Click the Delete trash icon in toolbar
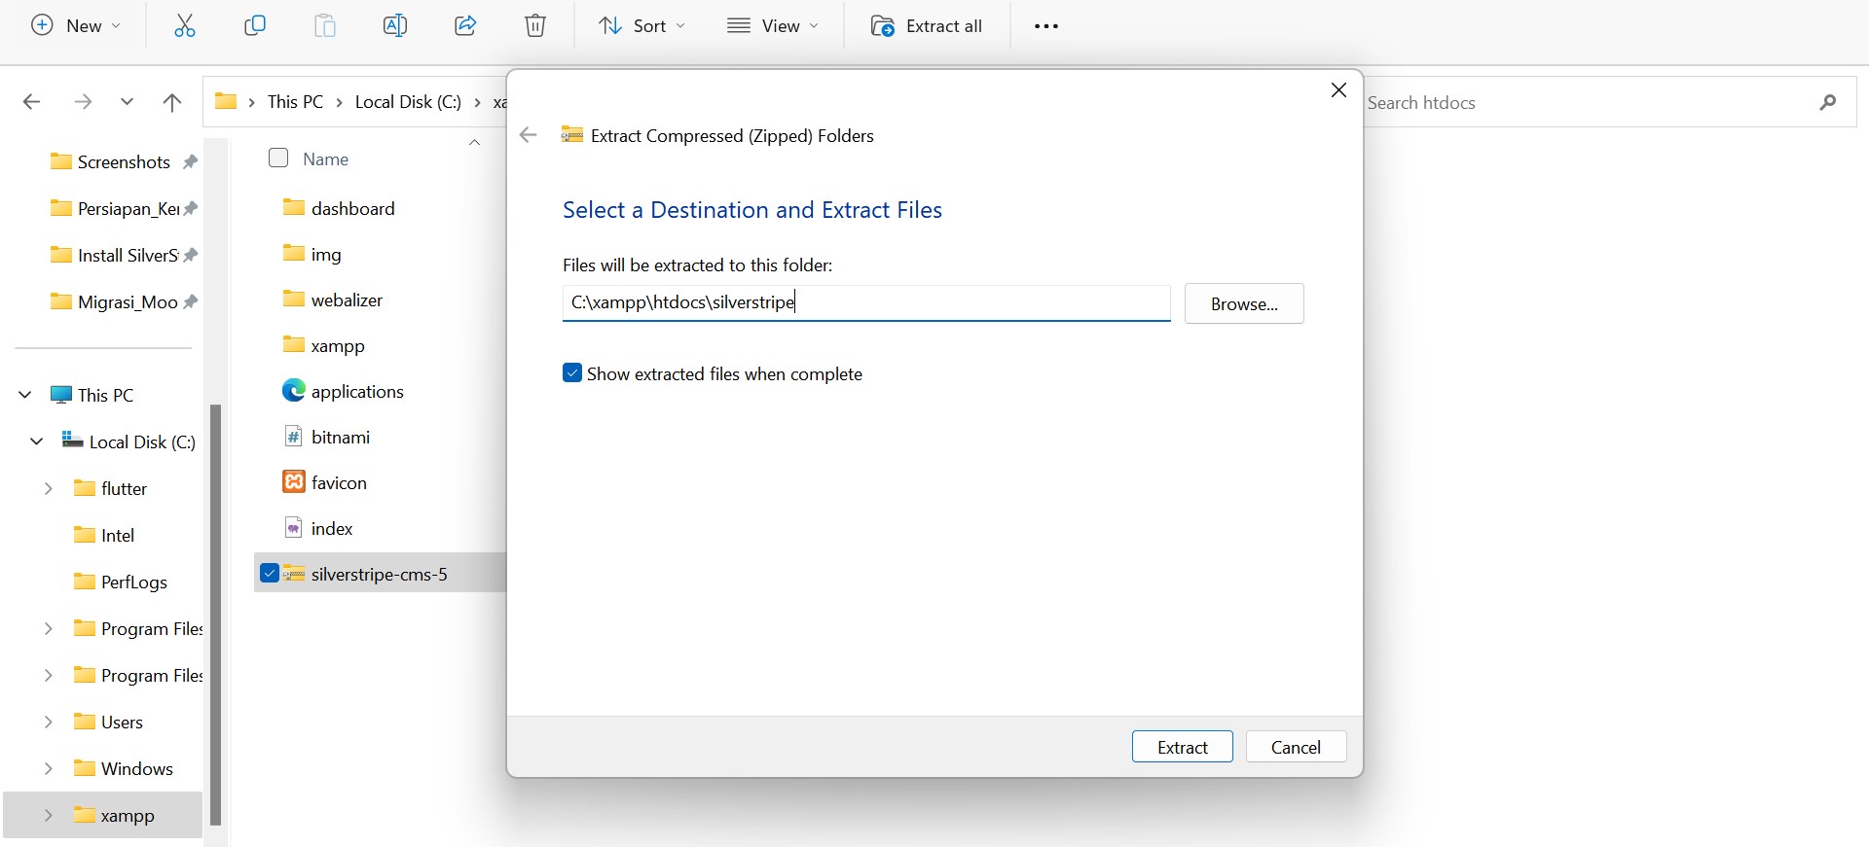The height and width of the screenshot is (847, 1869). pyautogui.click(x=535, y=26)
